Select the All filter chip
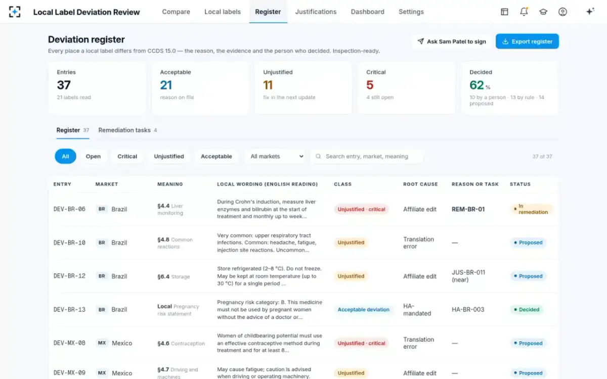 [x=65, y=157]
